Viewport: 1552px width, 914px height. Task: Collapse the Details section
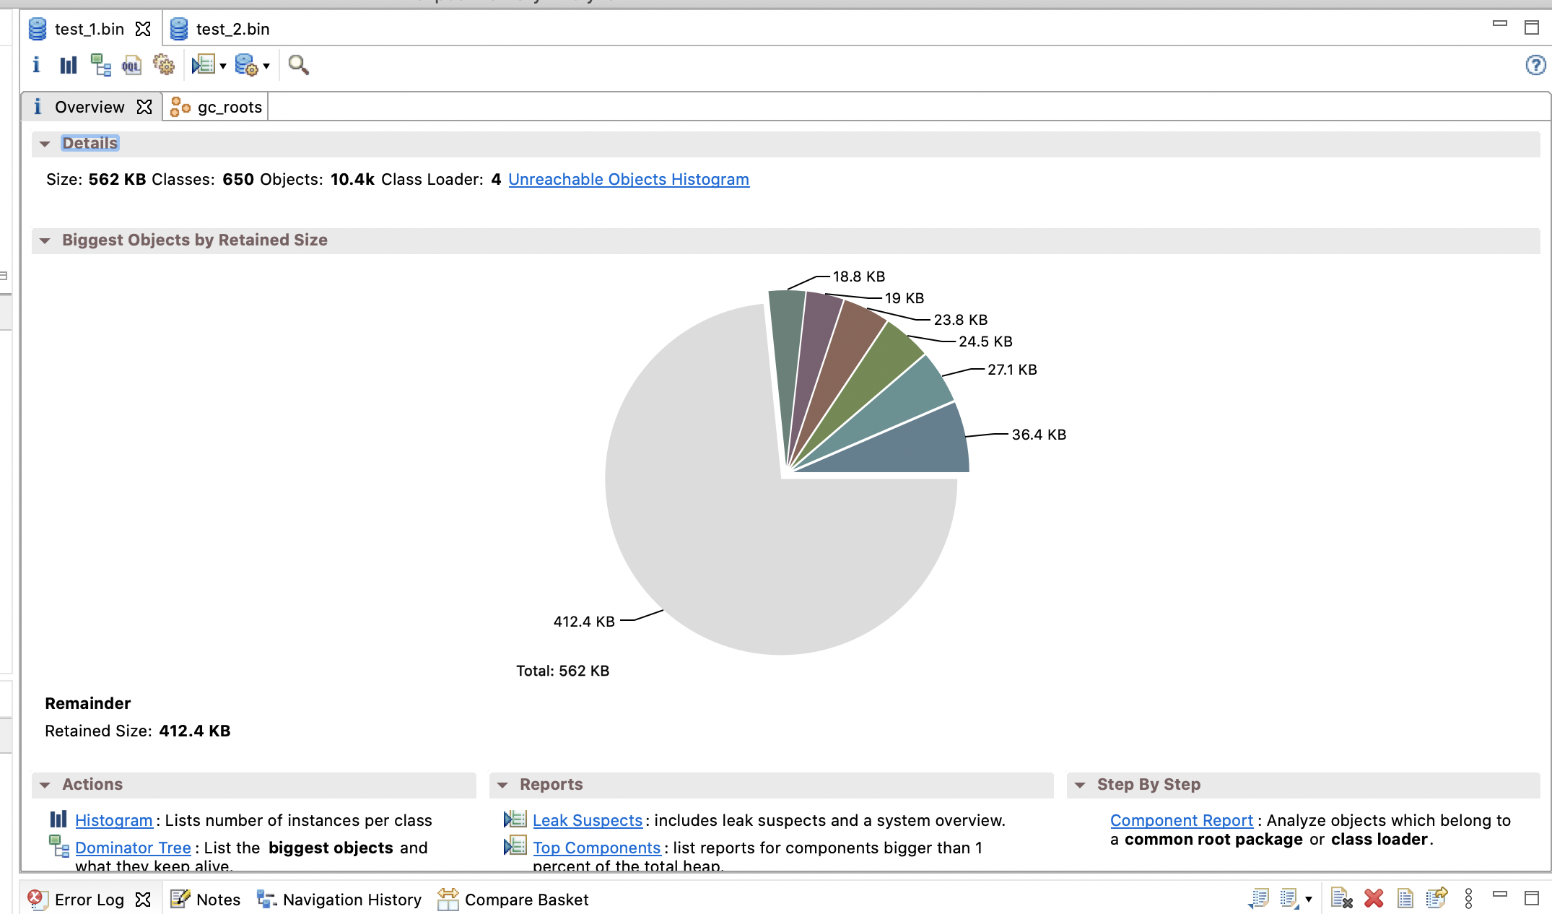click(45, 144)
